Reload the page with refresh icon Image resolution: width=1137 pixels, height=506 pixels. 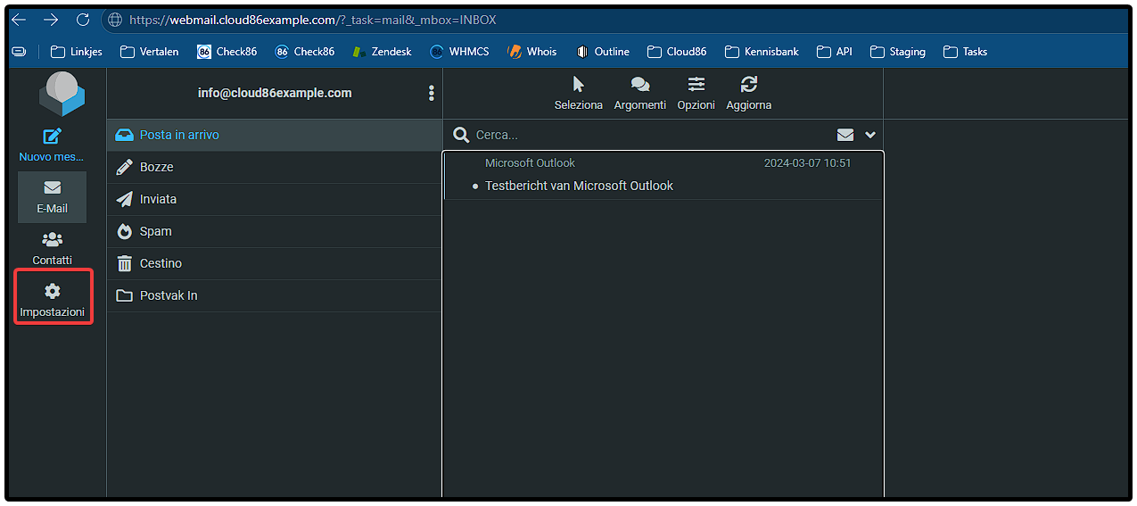pyautogui.click(x=83, y=20)
